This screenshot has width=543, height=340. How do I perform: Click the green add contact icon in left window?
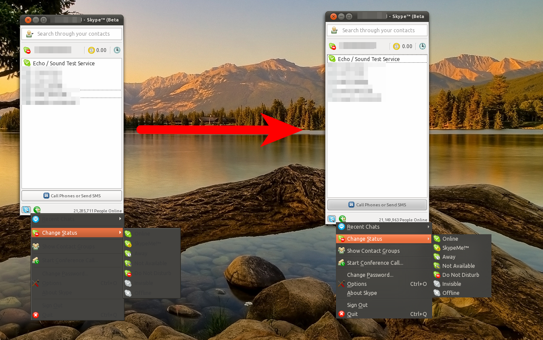point(37,210)
